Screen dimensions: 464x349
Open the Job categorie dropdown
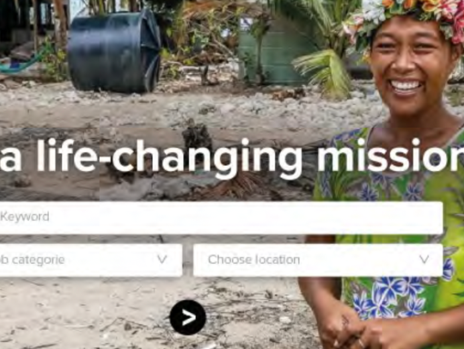(91, 260)
